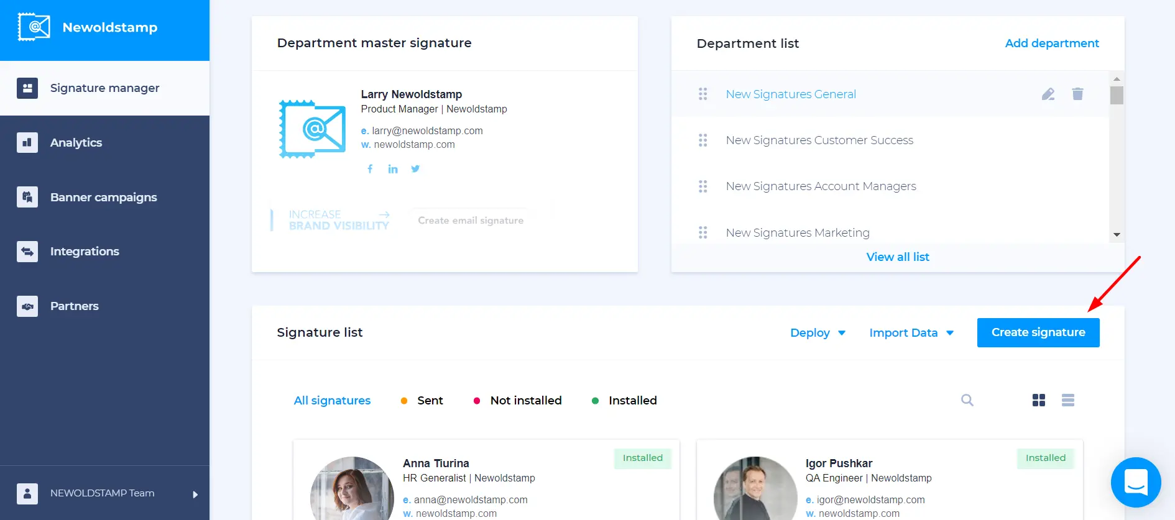Click drag handle of New Signatures Marketing
This screenshot has height=520, width=1175.
[x=703, y=232]
